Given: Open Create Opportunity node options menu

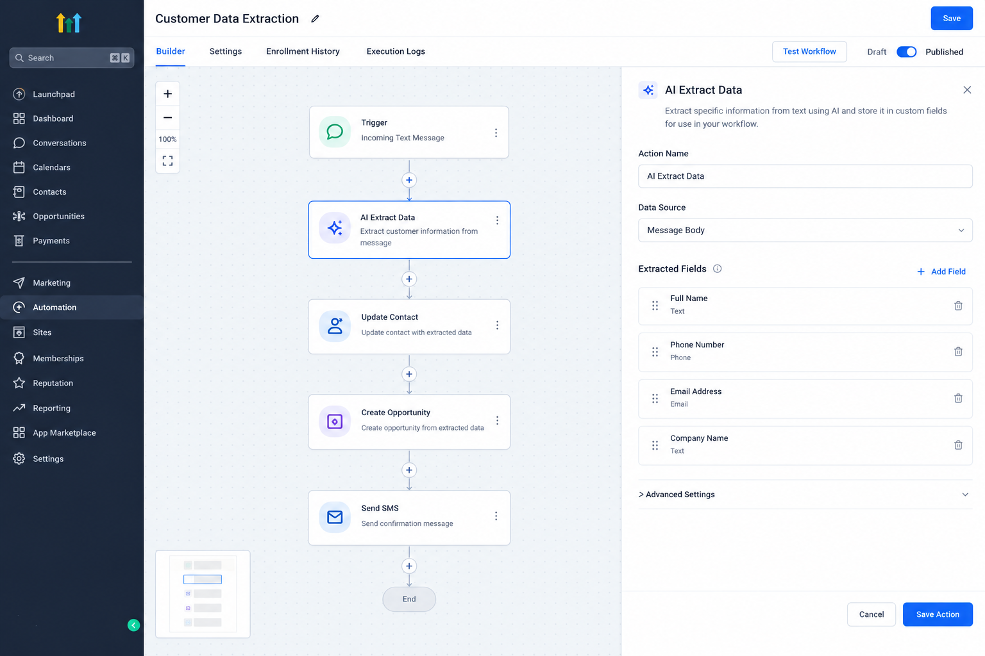Looking at the screenshot, I should tap(497, 421).
